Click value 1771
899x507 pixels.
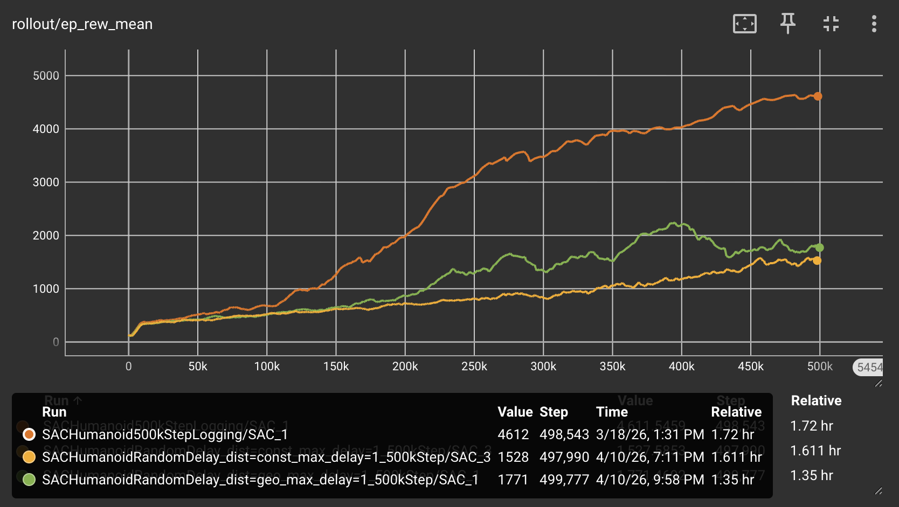[x=513, y=480]
